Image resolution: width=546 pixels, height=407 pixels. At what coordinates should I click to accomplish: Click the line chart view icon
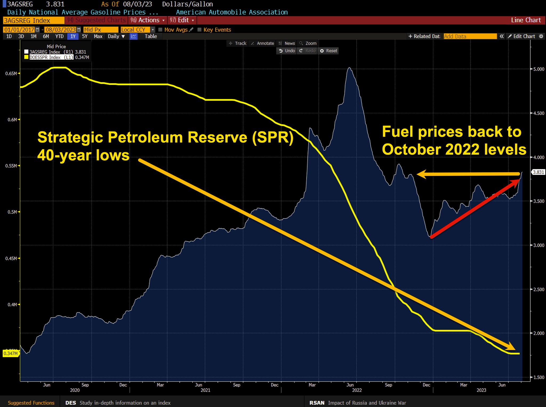[134, 36]
